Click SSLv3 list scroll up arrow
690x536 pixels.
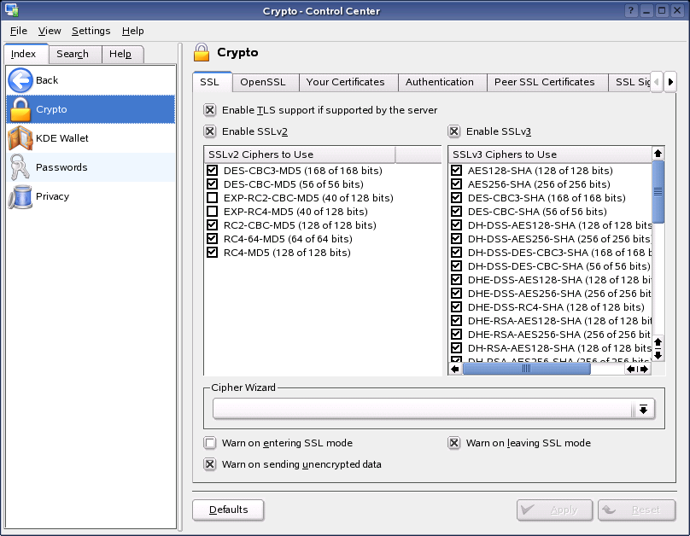tap(658, 153)
